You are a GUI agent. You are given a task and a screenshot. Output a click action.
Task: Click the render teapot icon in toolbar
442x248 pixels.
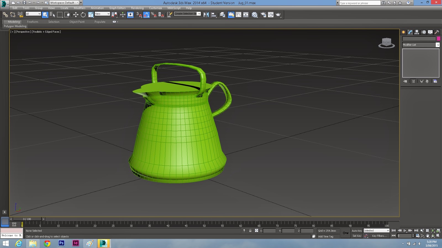point(278,15)
